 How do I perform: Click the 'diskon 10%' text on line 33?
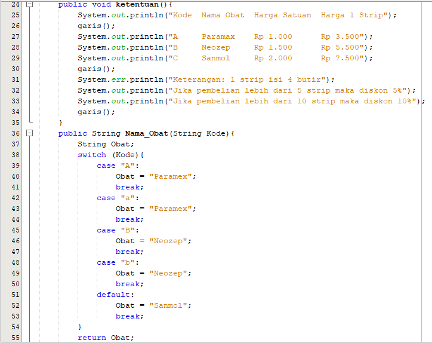click(x=388, y=101)
